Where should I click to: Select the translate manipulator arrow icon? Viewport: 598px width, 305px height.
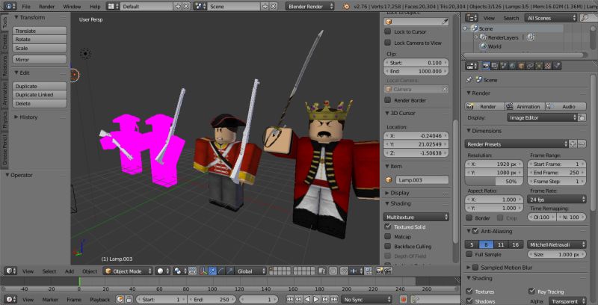coord(213,271)
